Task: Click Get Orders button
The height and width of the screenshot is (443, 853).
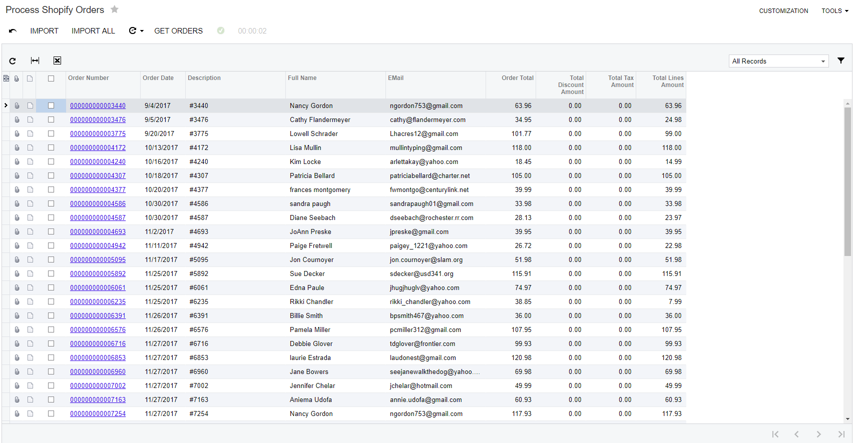Action: click(178, 31)
